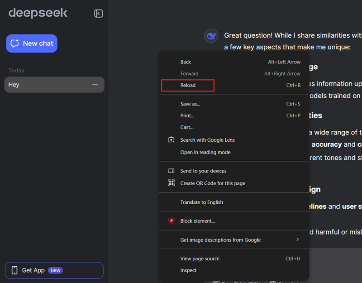The width and height of the screenshot is (362, 283).
Task: Click the DeepSeek whale avatar icon
Action: point(211,35)
